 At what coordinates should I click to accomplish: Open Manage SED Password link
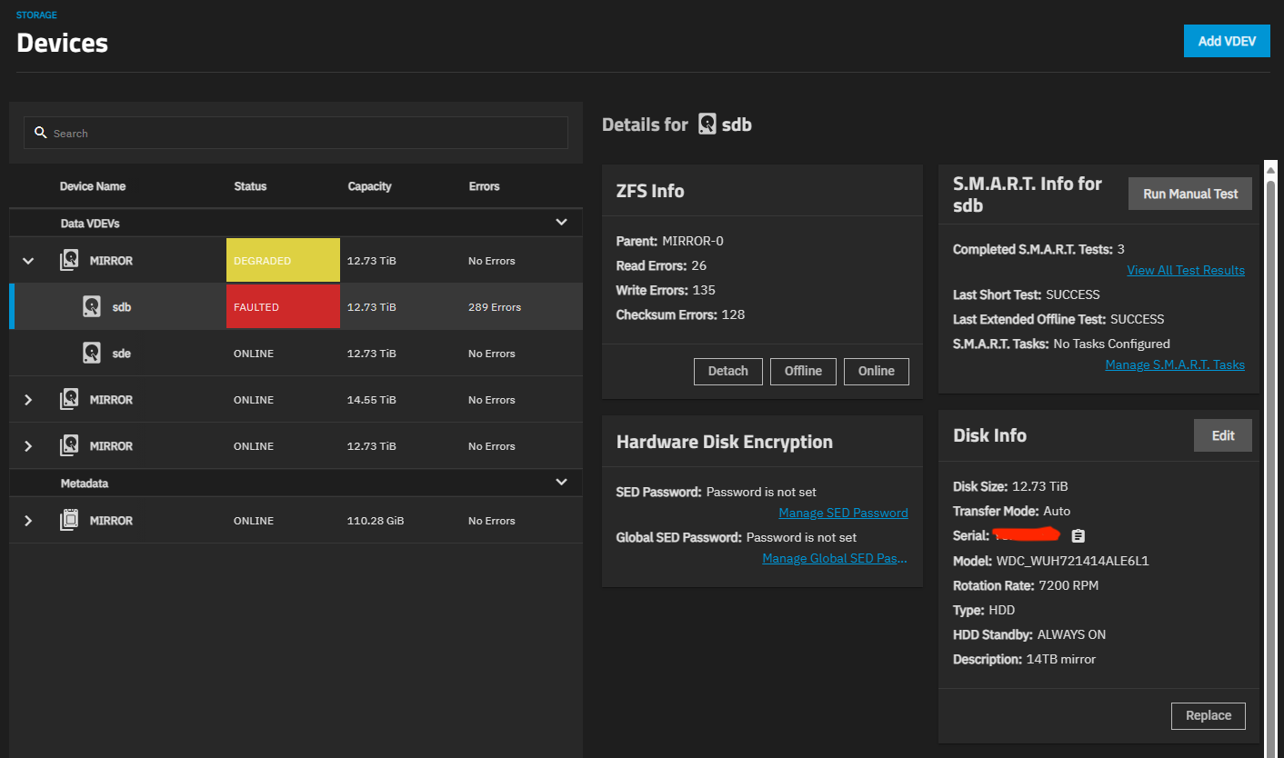coord(843,513)
